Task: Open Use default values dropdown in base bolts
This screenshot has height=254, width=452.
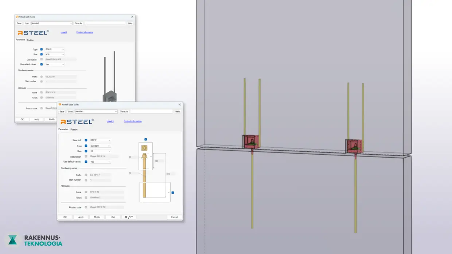Action: (x=100, y=162)
